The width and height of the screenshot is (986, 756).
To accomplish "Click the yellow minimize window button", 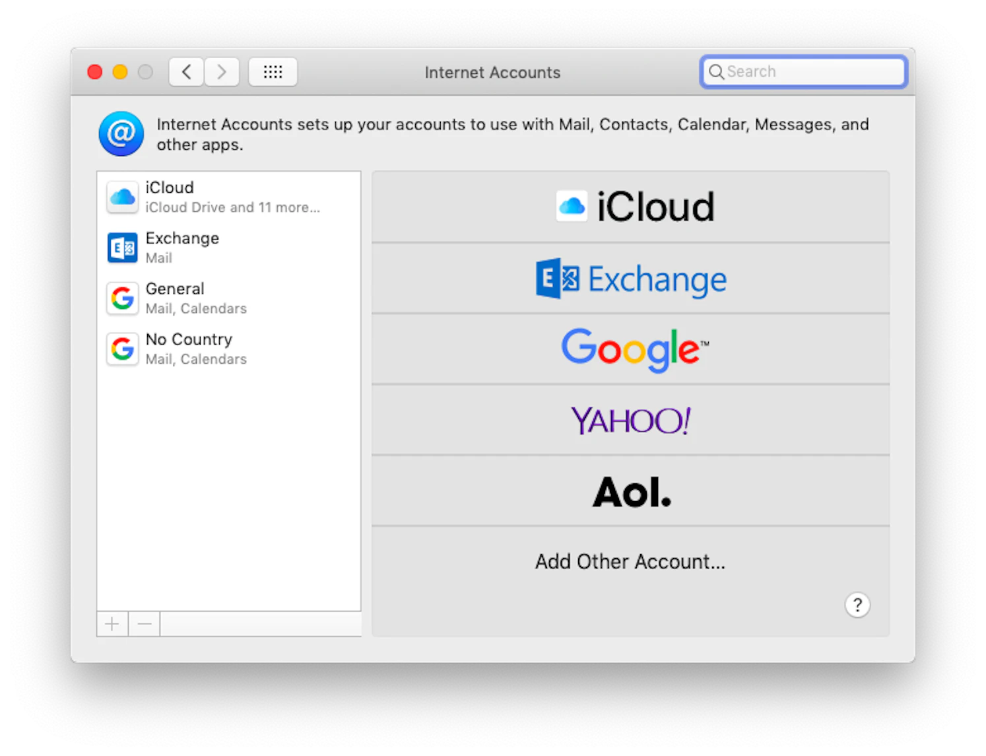I will [x=120, y=72].
